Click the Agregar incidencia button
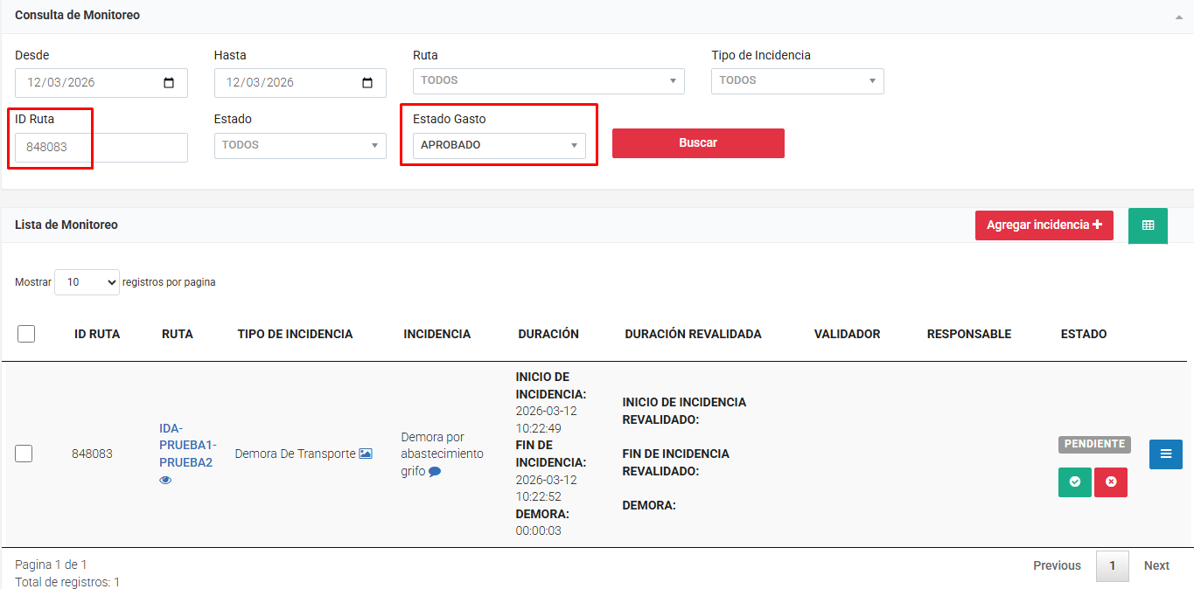The image size is (1194, 589). (1044, 225)
